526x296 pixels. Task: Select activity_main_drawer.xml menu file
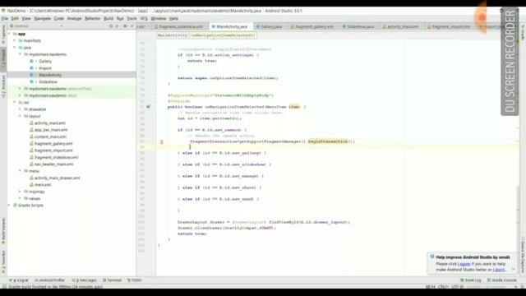57,178
